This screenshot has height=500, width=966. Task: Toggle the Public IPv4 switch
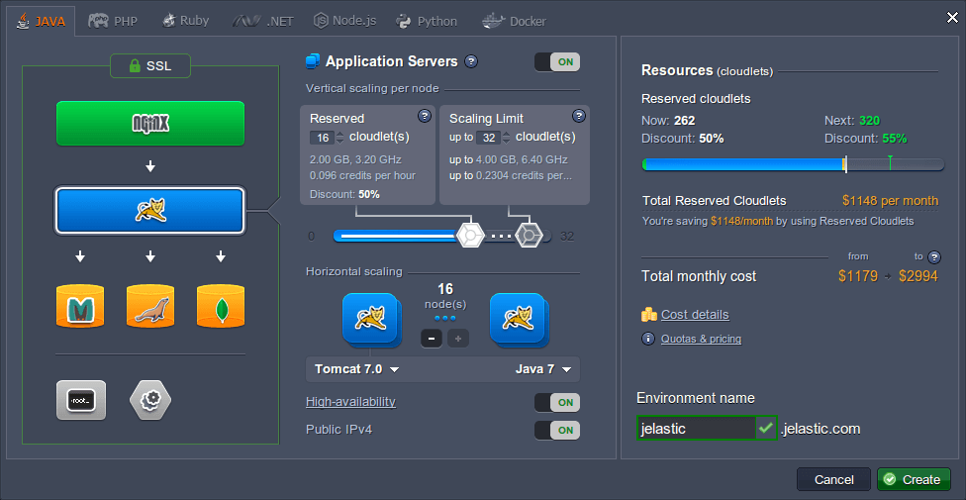[x=557, y=431]
